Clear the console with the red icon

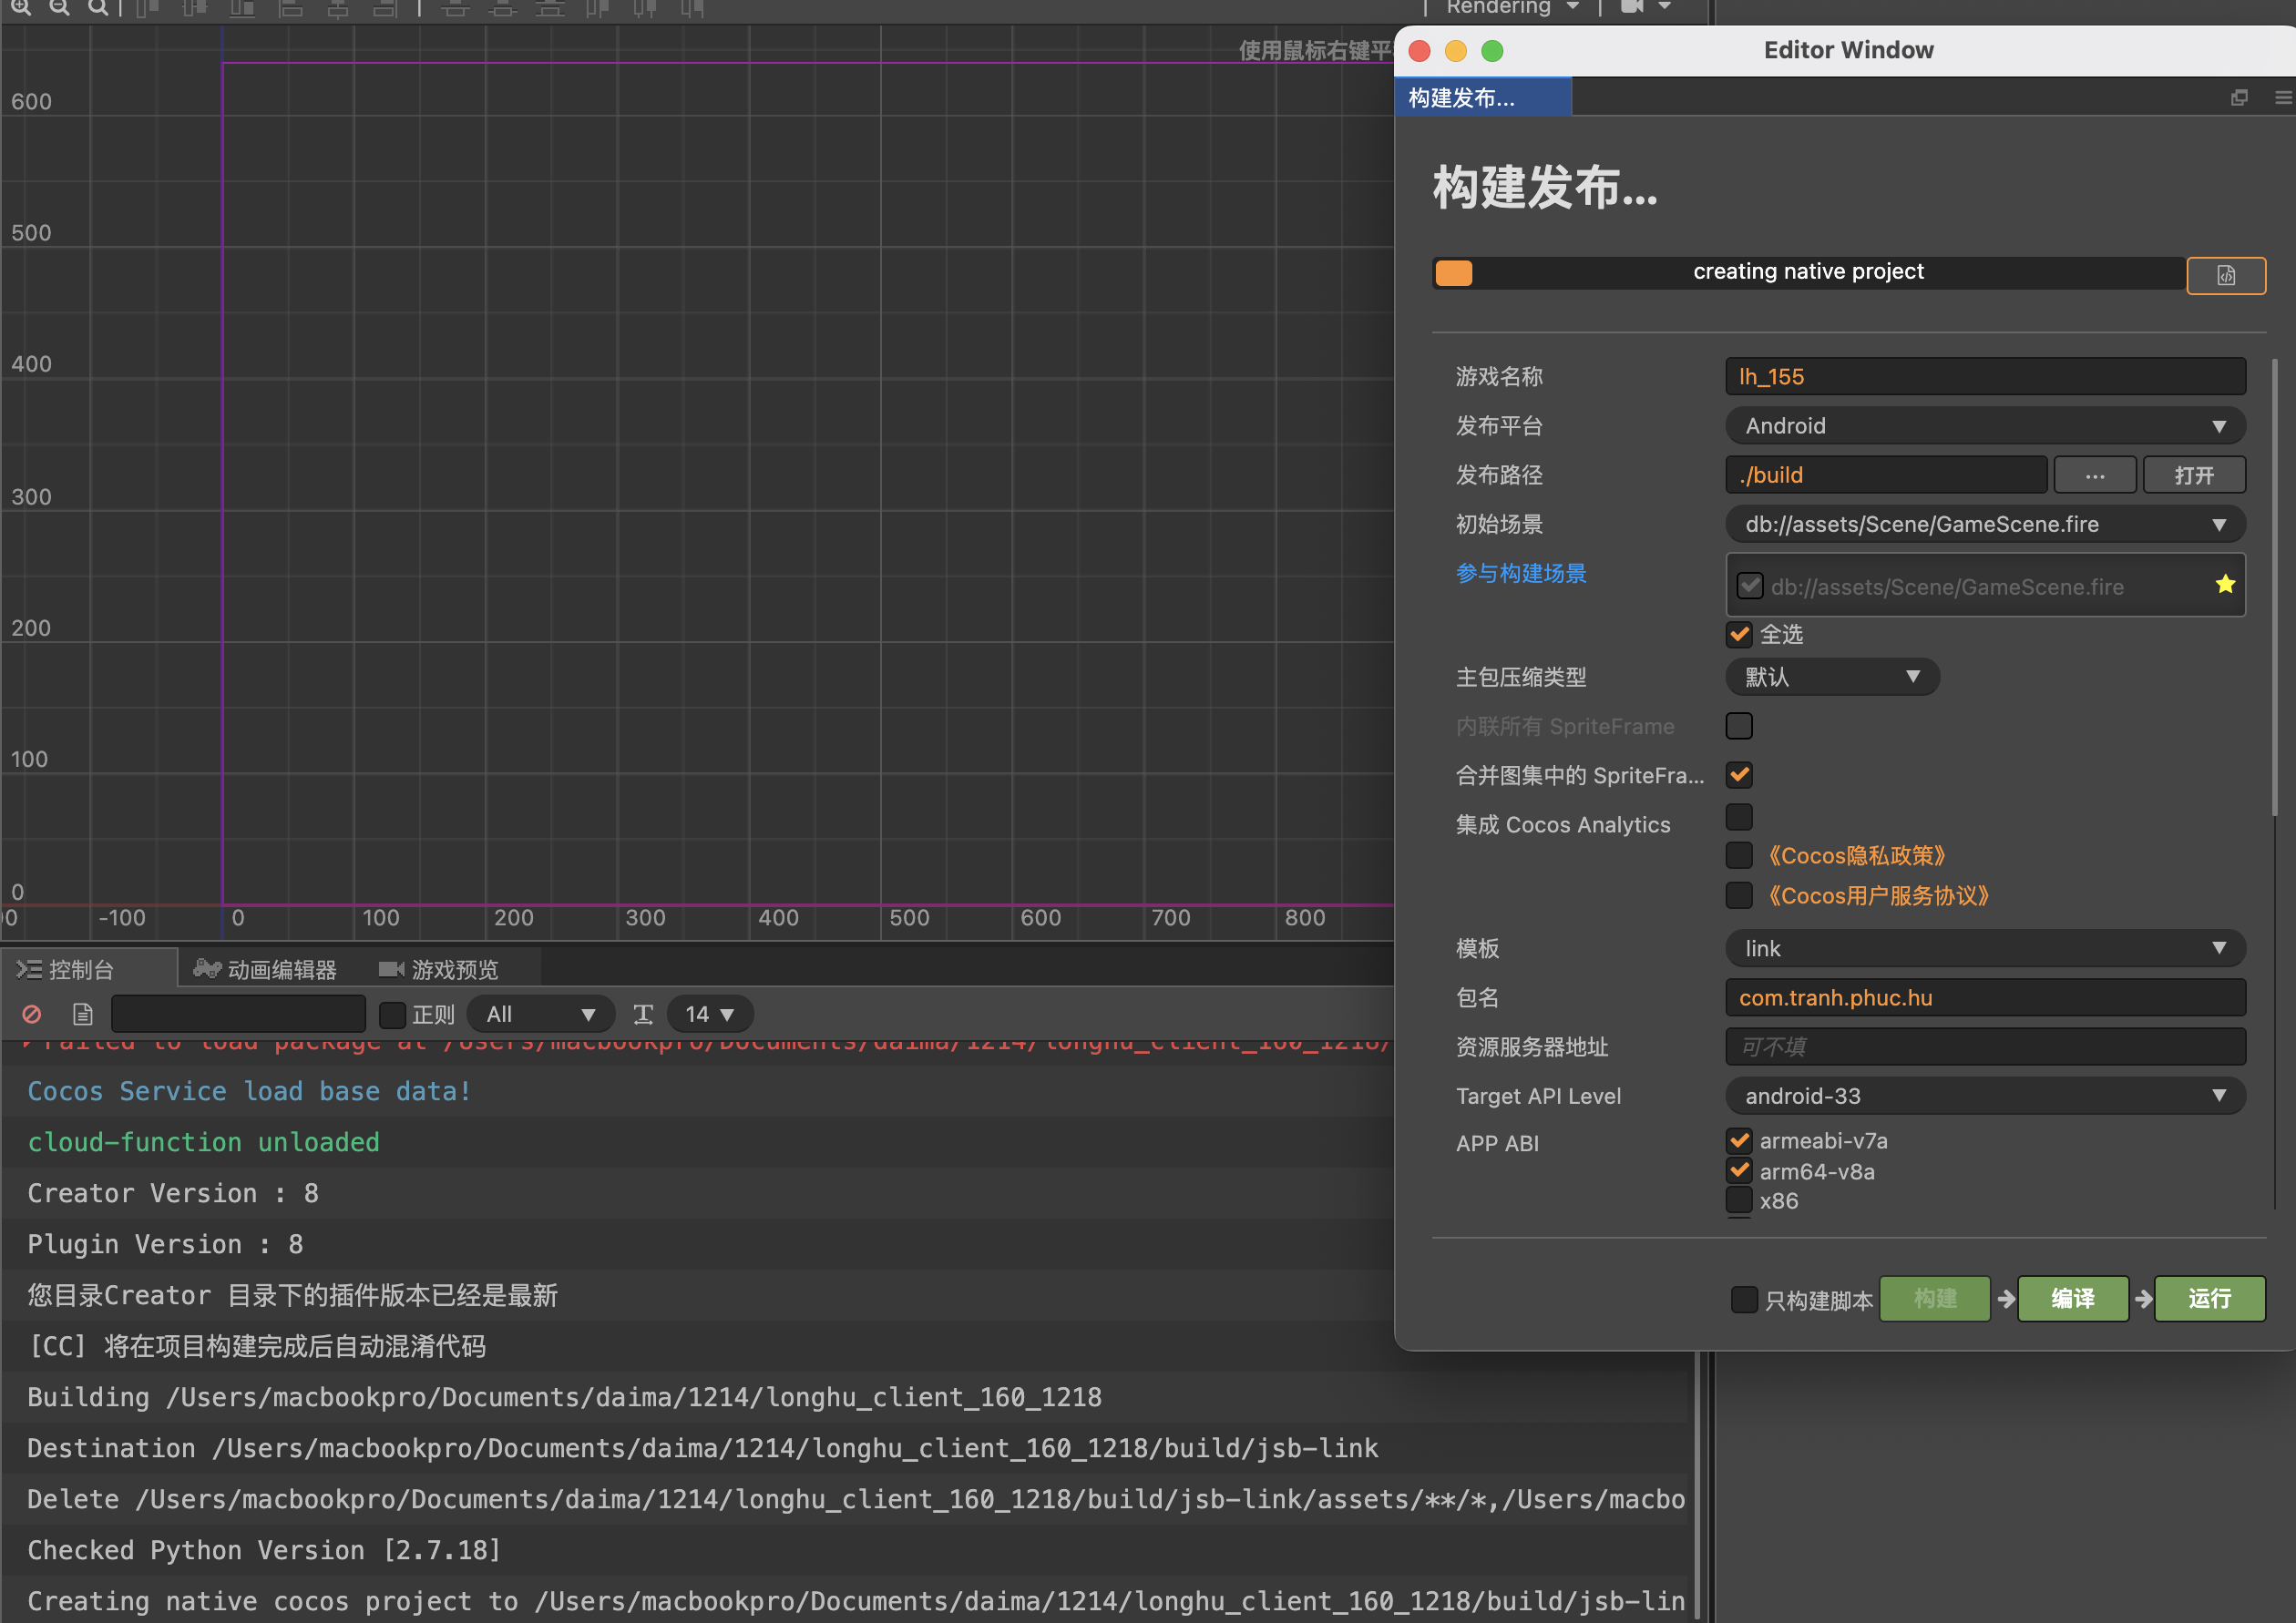pos(32,1015)
